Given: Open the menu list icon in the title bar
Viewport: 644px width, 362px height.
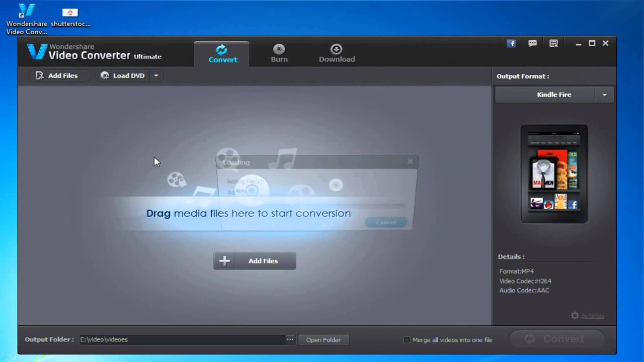Looking at the screenshot, I should [x=553, y=44].
